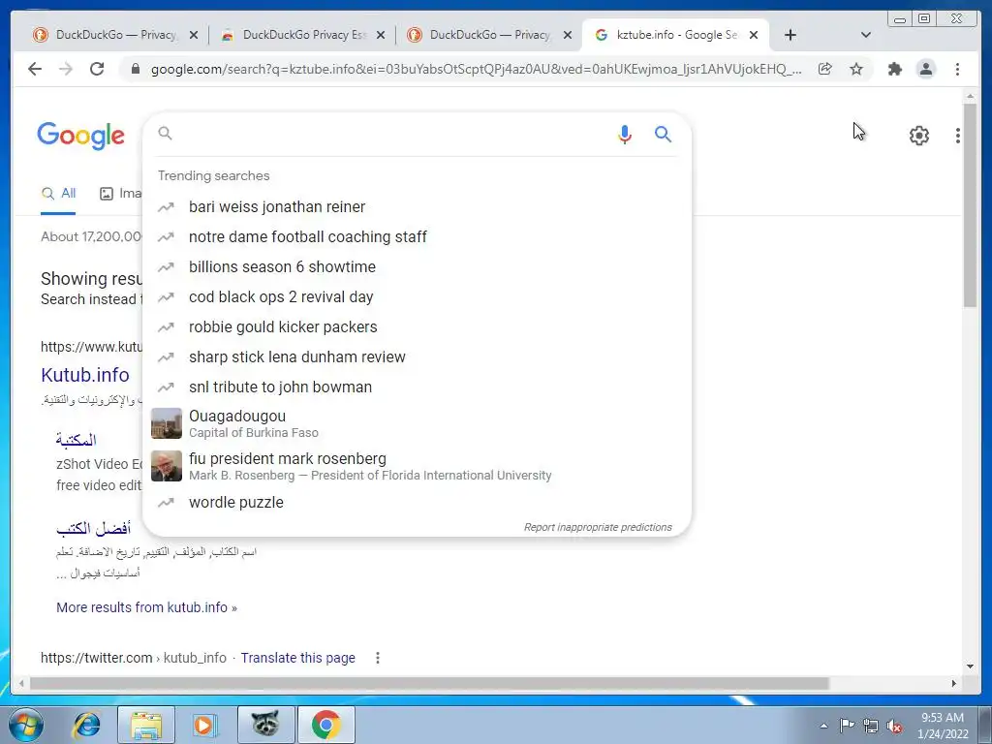Click the Share this page icon
The height and width of the screenshot is (744, 992).
pyautogui.click(x=825, y=69)
